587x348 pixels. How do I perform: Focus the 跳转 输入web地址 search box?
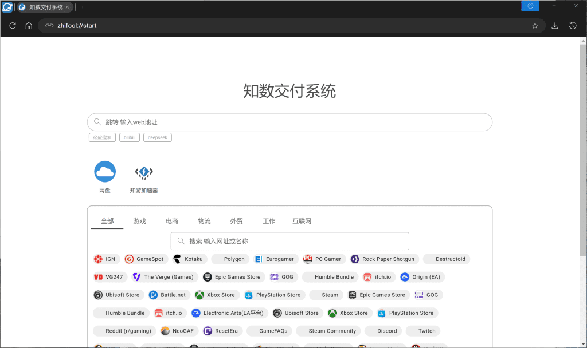(289, 122)
